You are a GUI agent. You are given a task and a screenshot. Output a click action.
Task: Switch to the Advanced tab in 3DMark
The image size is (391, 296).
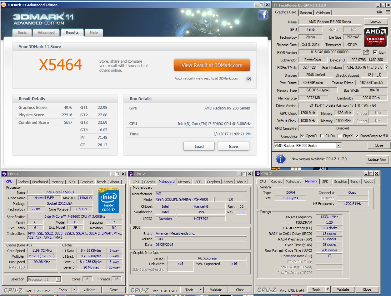[46, 32]
